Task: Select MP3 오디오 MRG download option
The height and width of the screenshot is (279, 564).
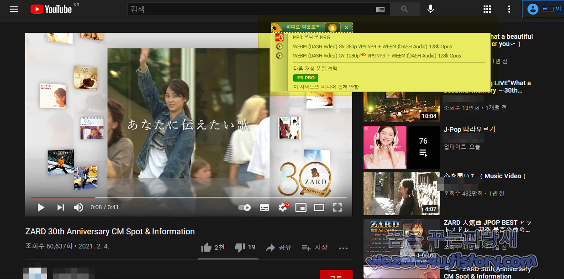Action: click(311, 37)
